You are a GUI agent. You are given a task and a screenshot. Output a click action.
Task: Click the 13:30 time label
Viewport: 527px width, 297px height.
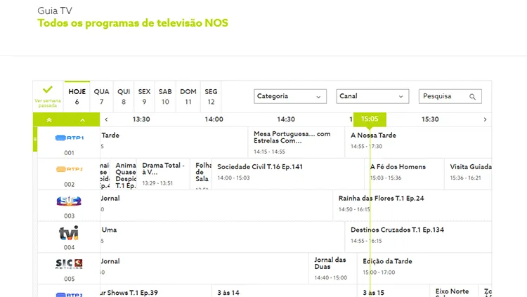point(141,119)
